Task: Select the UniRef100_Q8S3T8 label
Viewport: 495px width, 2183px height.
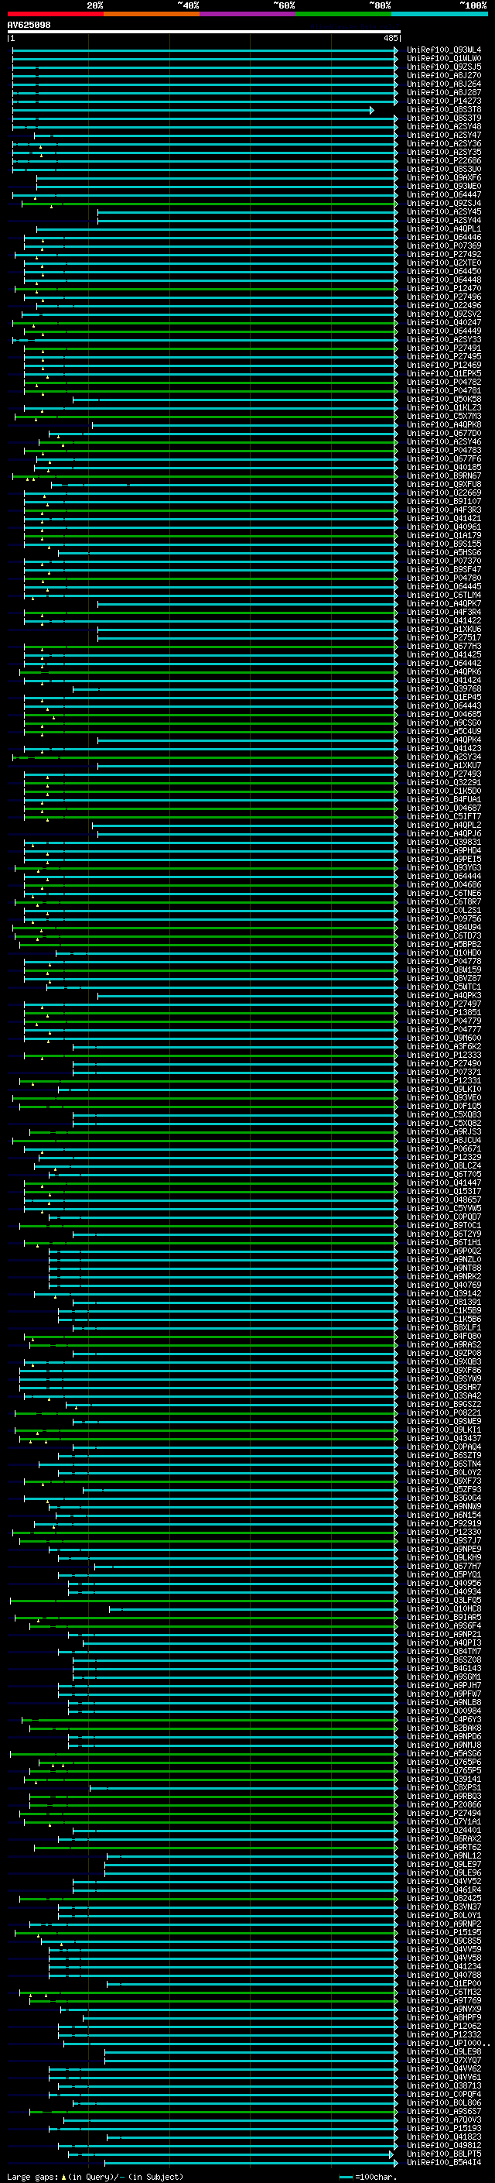Action: (x=443, y=109)
